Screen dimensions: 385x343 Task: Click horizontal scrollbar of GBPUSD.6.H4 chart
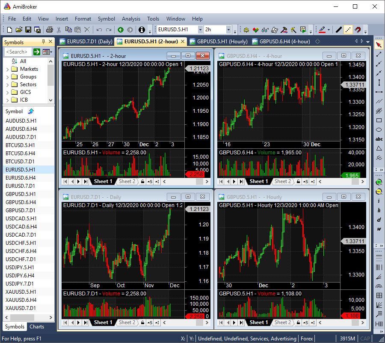coord(341,182)
